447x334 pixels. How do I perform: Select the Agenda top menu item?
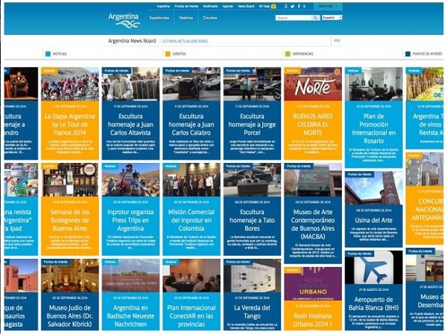(229, 6)
